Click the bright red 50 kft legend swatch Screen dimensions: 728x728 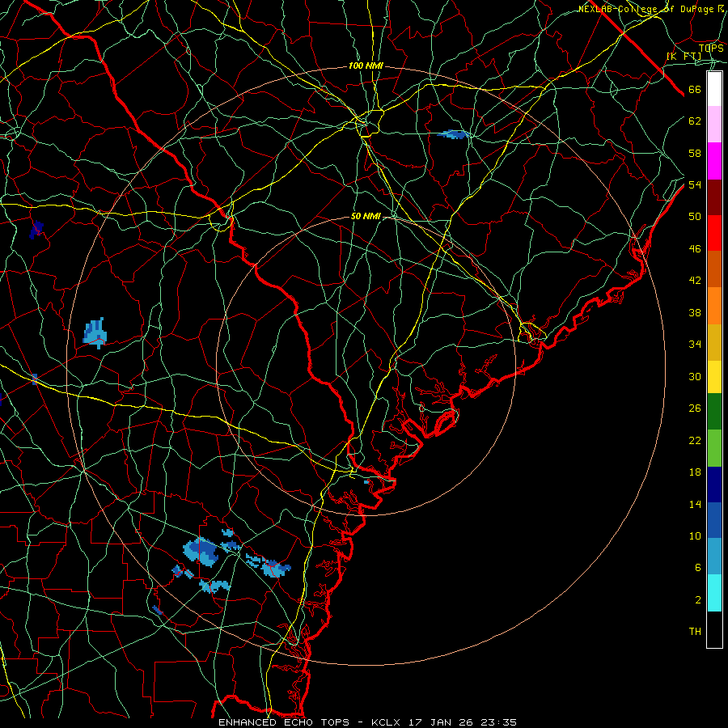714,233
